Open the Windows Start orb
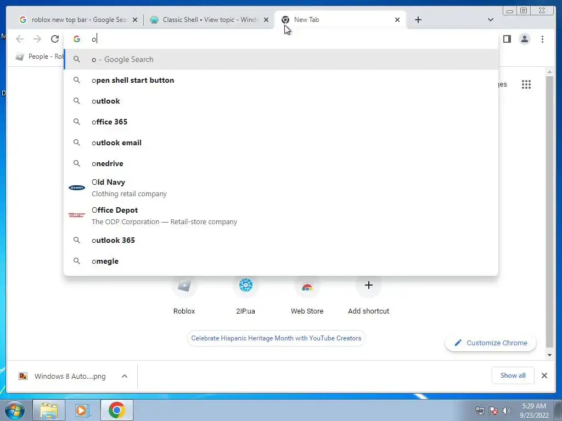The height and width of the screenshot is (421, 562). (15, 410)
